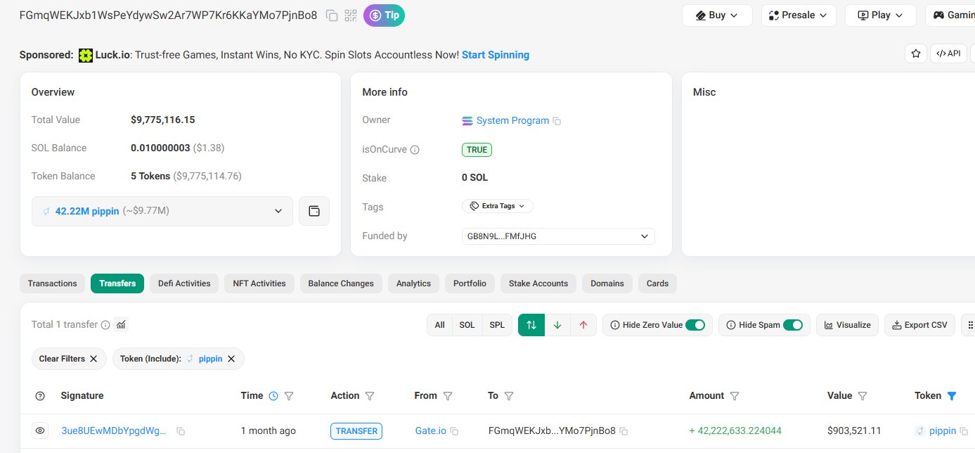Click the star favorite icon
Viewport: 975px width, 453px height.
point(915,53)
